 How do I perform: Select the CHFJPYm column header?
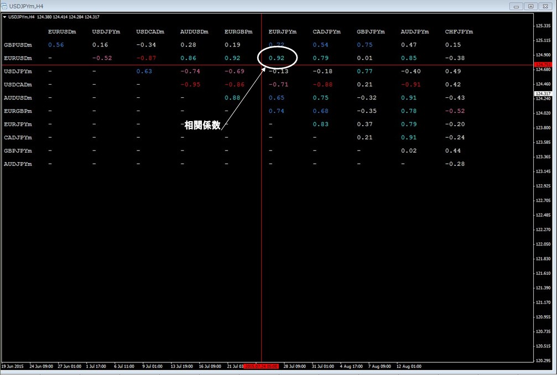point(459,32)
